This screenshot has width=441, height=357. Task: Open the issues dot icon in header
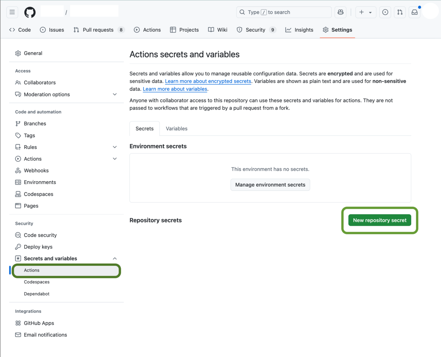pyautogui.click(x=385, y=12)
